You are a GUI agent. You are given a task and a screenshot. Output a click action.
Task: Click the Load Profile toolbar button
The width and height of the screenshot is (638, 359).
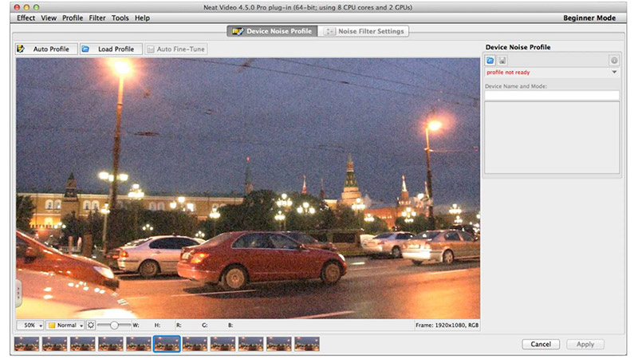pos(110,49)
